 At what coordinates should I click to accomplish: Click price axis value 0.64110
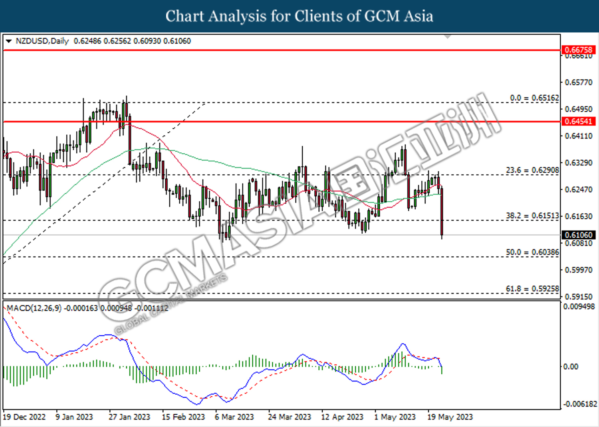(579, 136)
